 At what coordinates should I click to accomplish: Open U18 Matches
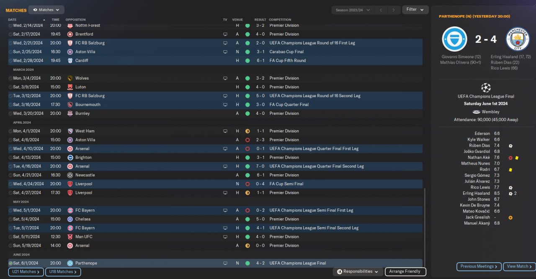63,272
